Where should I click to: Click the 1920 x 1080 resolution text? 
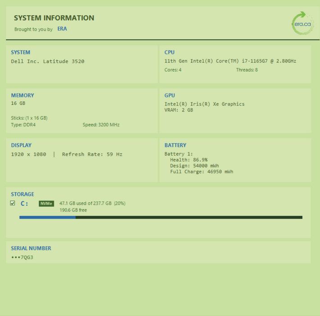coord(28,154)
